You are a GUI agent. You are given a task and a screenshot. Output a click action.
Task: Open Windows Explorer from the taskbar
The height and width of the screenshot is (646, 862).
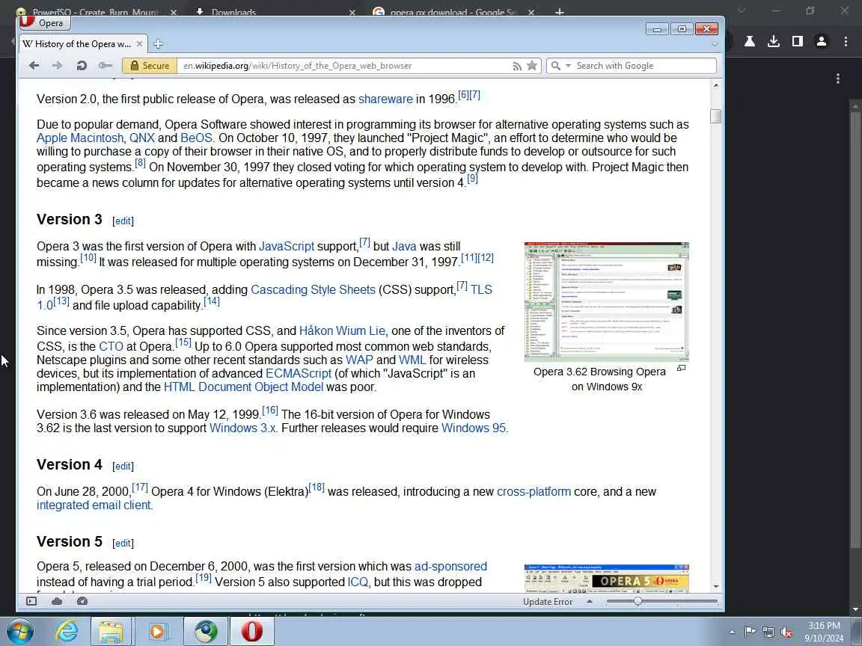coord(111,631)
